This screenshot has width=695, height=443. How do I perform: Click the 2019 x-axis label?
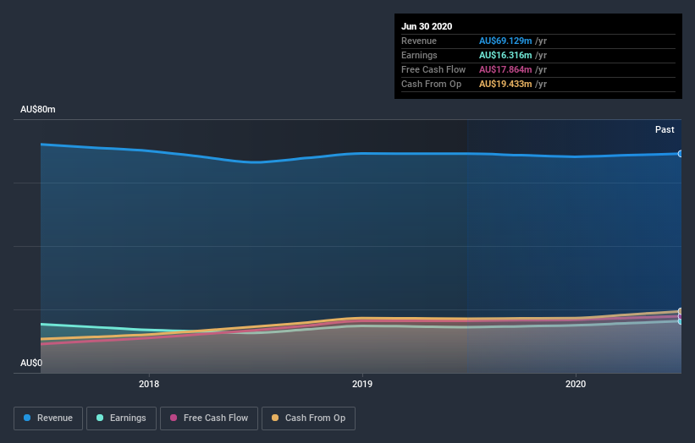click(362, 384)
